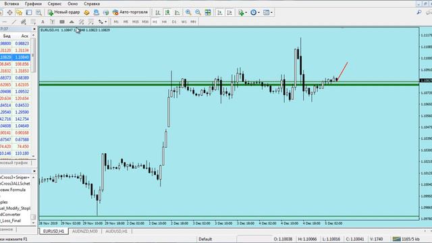Select the row with ask 108.856

coord(16,64)
